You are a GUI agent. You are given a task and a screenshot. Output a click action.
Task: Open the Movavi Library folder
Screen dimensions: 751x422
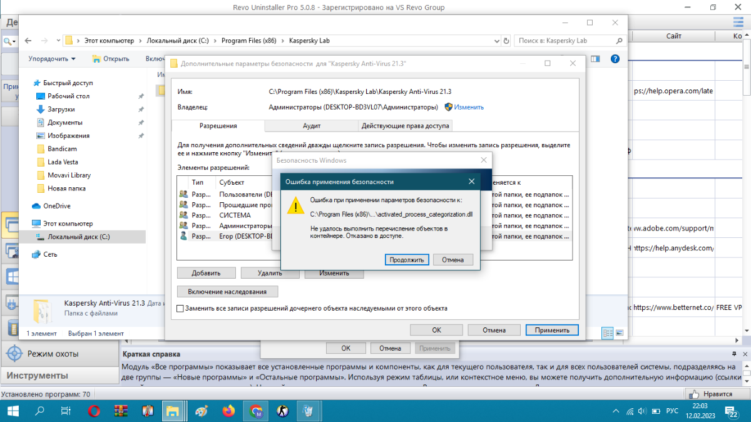click(69, 175)
